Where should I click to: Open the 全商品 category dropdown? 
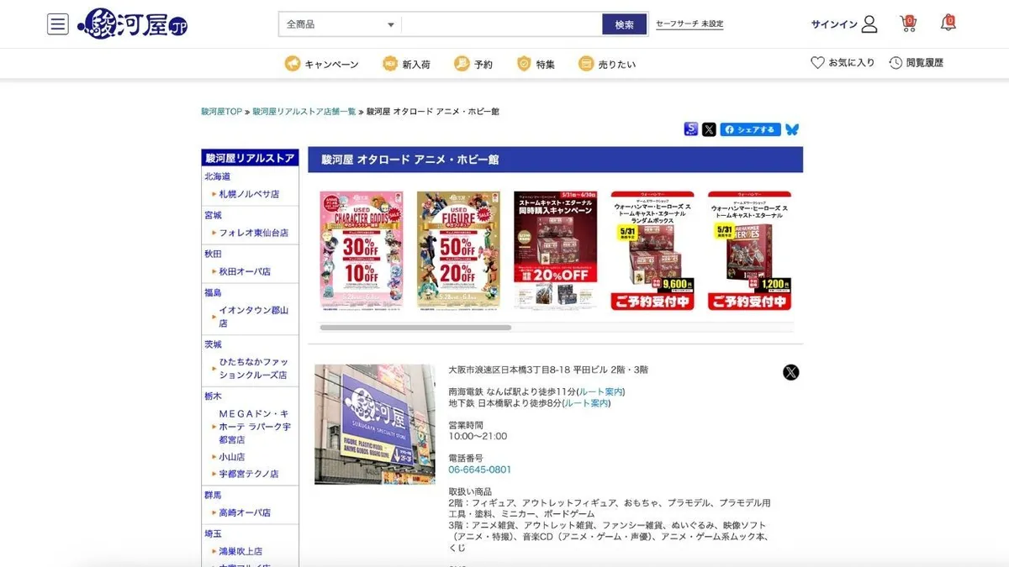[340, 24]
